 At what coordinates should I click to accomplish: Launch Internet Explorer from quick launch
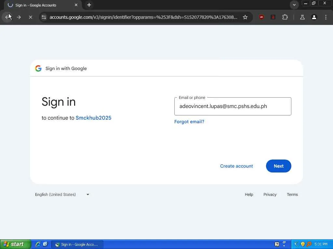coord(38,244)
